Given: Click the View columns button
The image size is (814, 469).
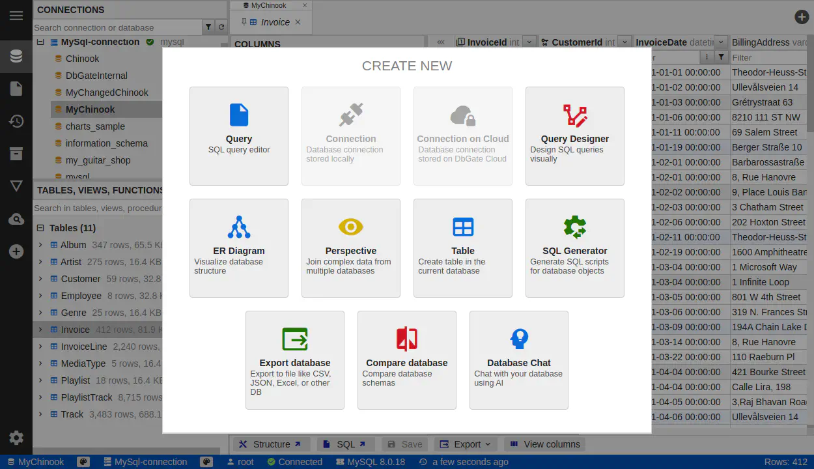Looking at the screenshot, I should click(545, 444).
